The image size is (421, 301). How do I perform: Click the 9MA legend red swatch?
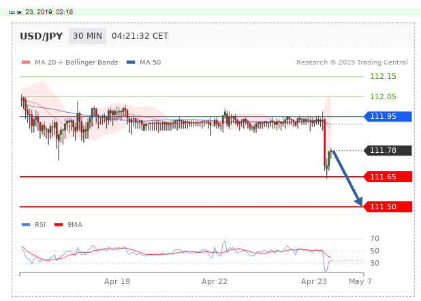tap(59, 225)
